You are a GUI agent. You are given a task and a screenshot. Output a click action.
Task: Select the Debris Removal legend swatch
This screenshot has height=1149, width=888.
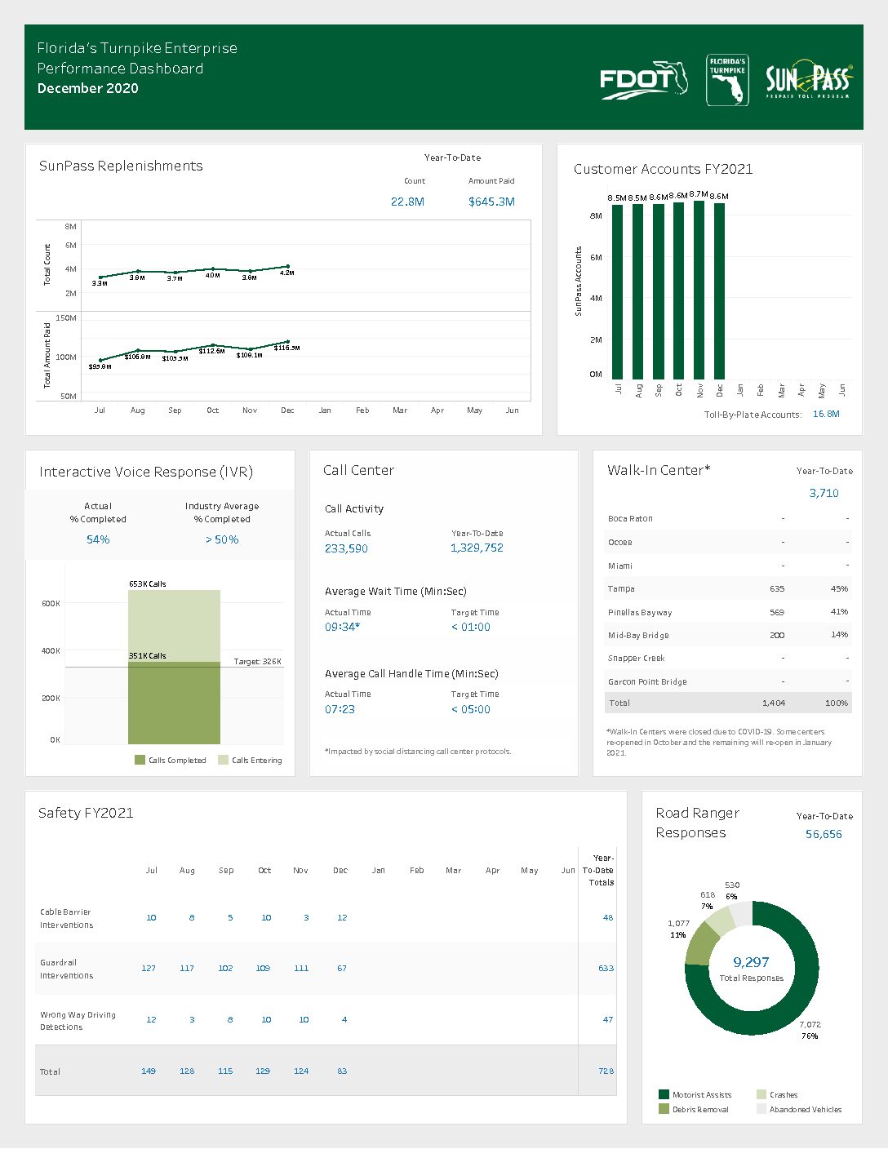click(x=664, y=1109)
